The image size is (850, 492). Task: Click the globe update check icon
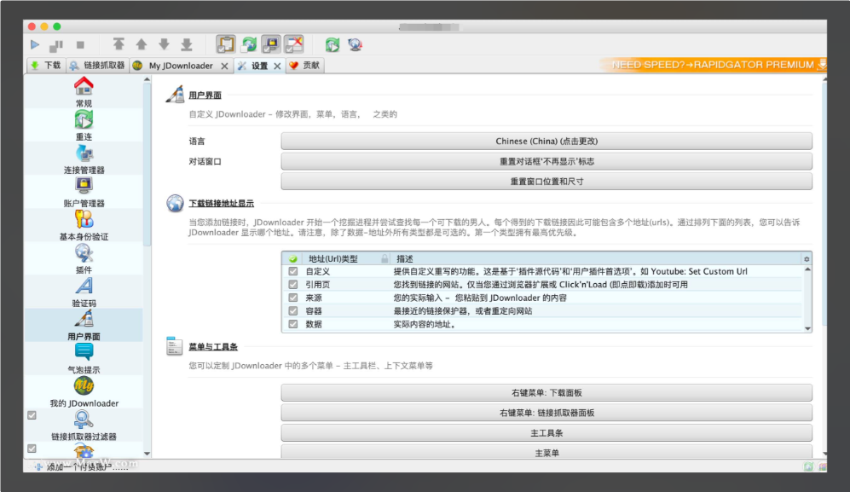pyautogui.click(x=355, y=44)
